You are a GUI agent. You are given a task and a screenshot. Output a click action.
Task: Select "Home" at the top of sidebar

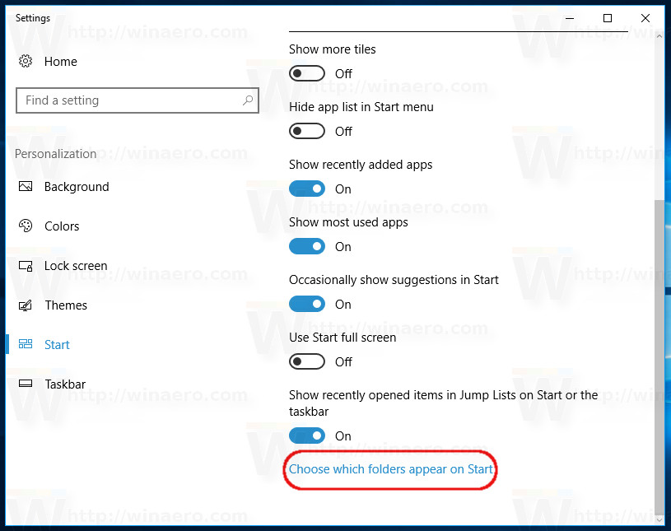61,61
